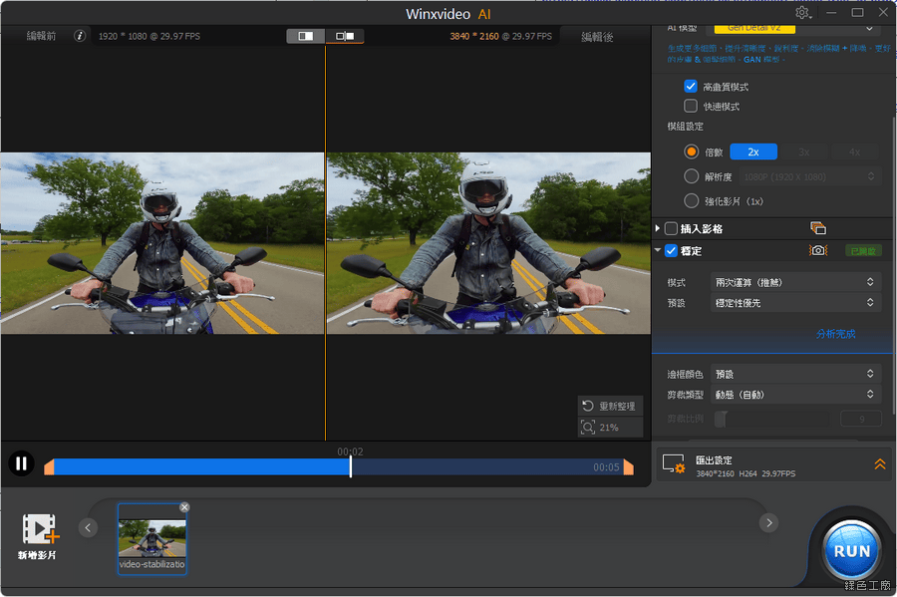Click the 重新整理 refresh button
This screenshot has height=597, width=897.
610,406
